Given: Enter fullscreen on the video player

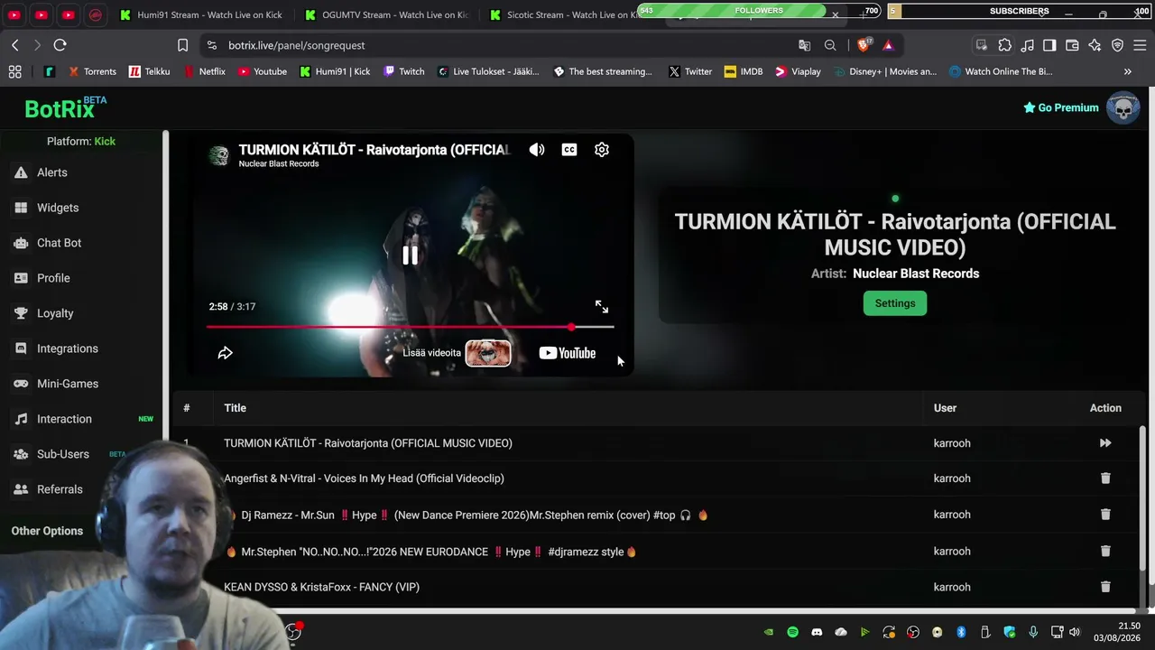Looking at the screenshot, I should pos(602,307).
